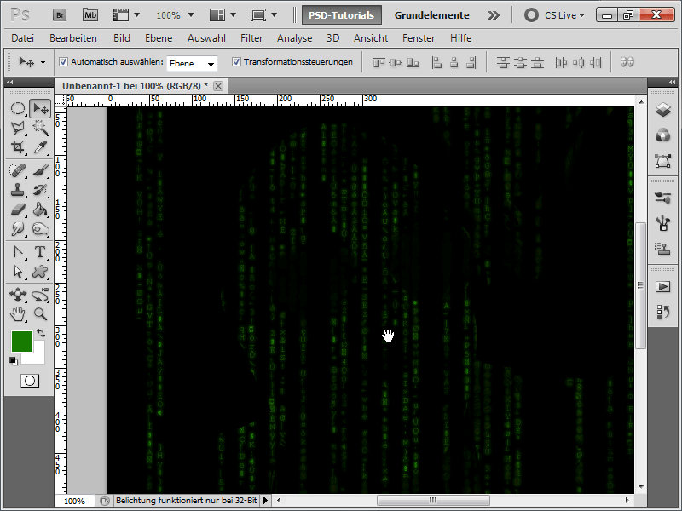This screenshot has width=682, height=511.
Task: Launch Mini Bridge via the Mb icon
Action: [90, 15]
